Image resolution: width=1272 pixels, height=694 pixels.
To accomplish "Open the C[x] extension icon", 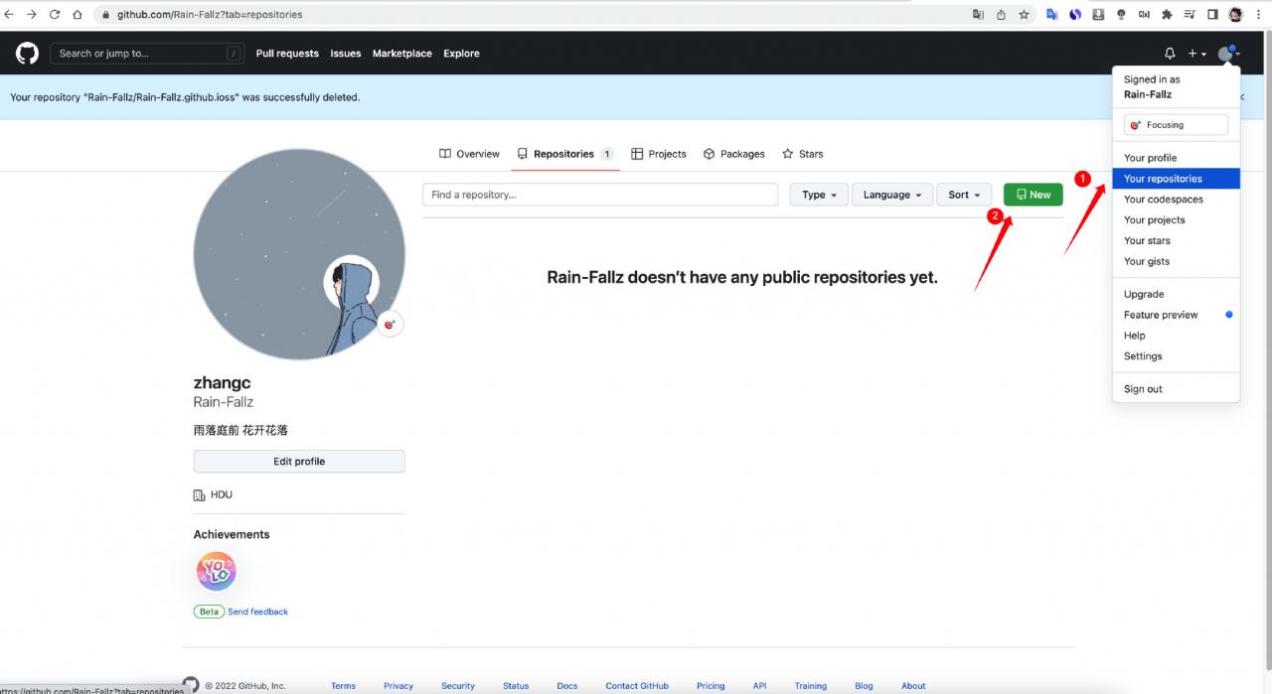I will click(x=1144, y=15).
